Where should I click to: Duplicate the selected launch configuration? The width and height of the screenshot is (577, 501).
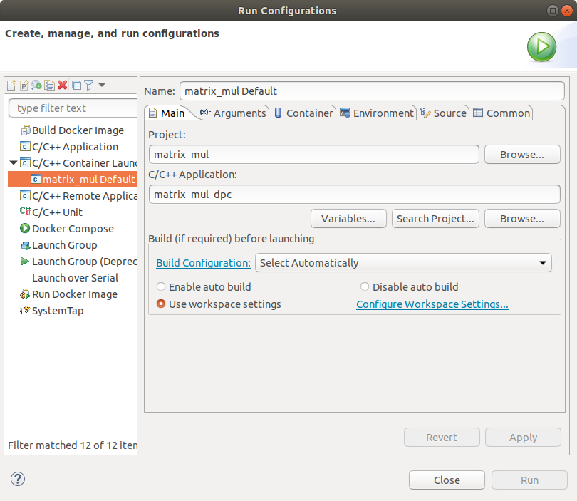tap(49, 86)
